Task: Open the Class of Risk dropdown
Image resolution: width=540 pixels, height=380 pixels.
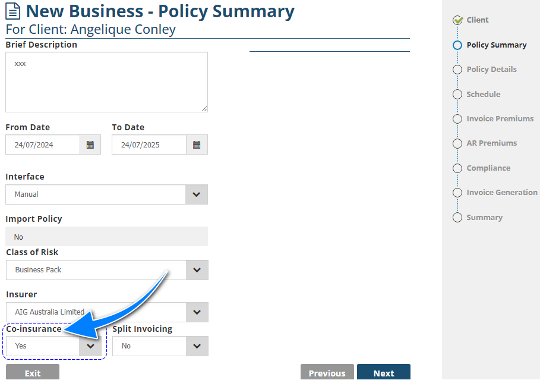Action: (197, 270)
